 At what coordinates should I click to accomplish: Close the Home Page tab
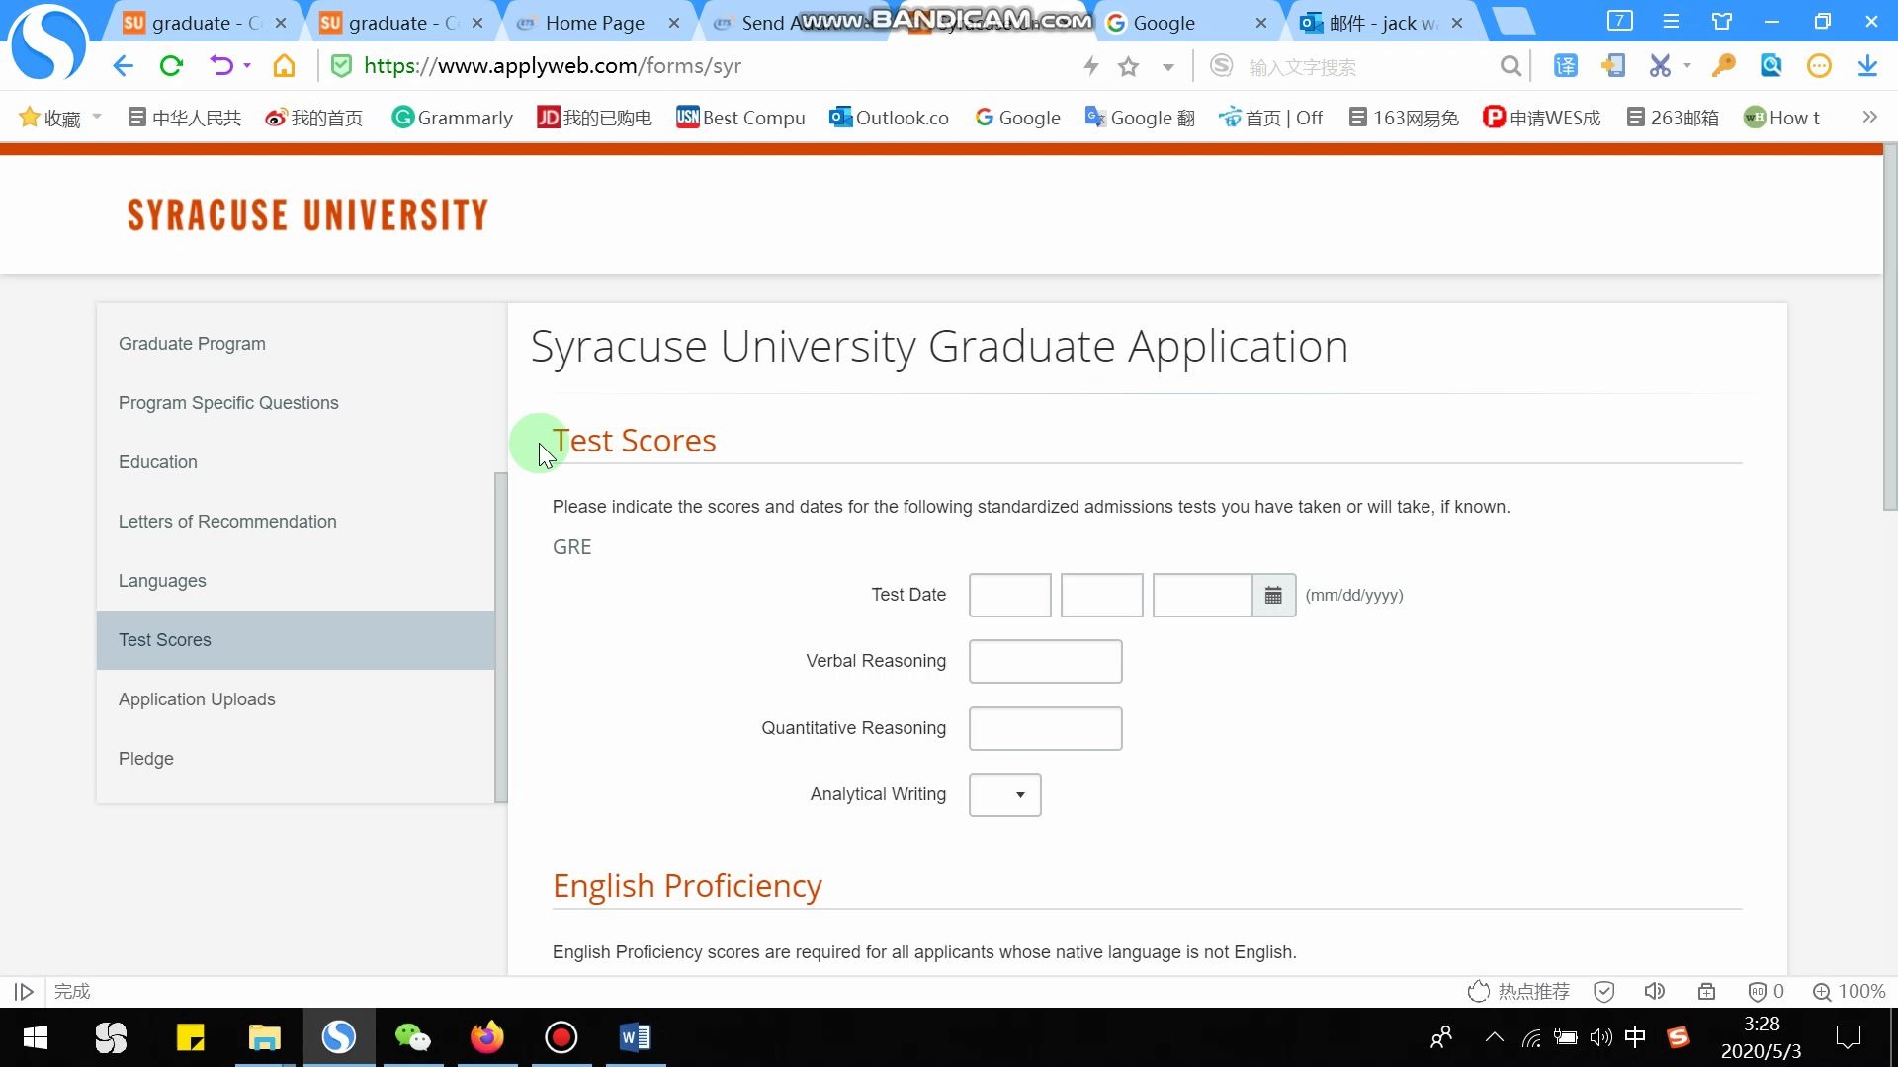coord(674,22)
